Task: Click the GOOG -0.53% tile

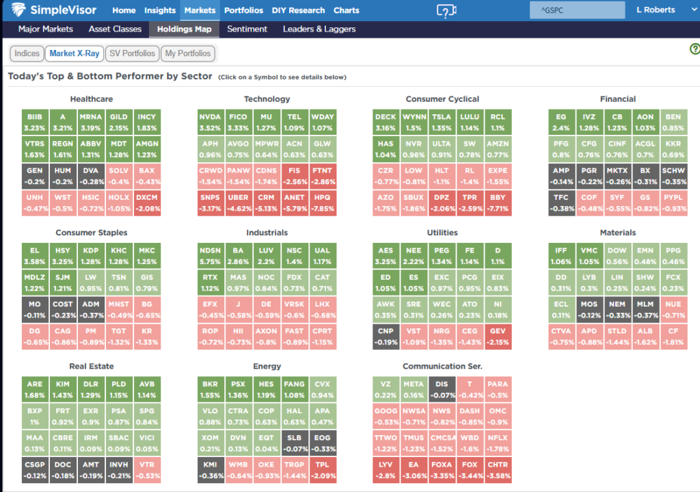Action: [x=386, y=416]
